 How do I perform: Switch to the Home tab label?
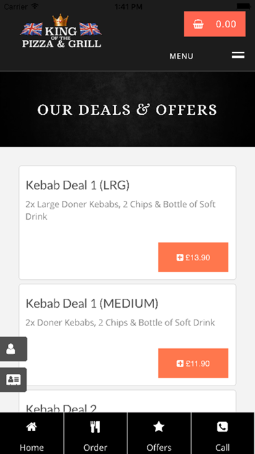31,447
